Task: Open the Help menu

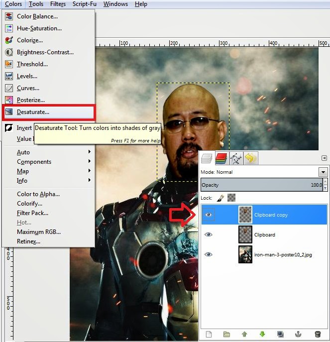Action: (x=141, y=4)
